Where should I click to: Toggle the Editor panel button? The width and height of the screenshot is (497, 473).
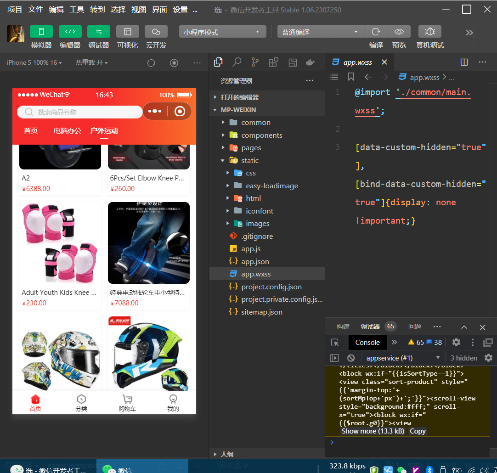pos(70,32)
